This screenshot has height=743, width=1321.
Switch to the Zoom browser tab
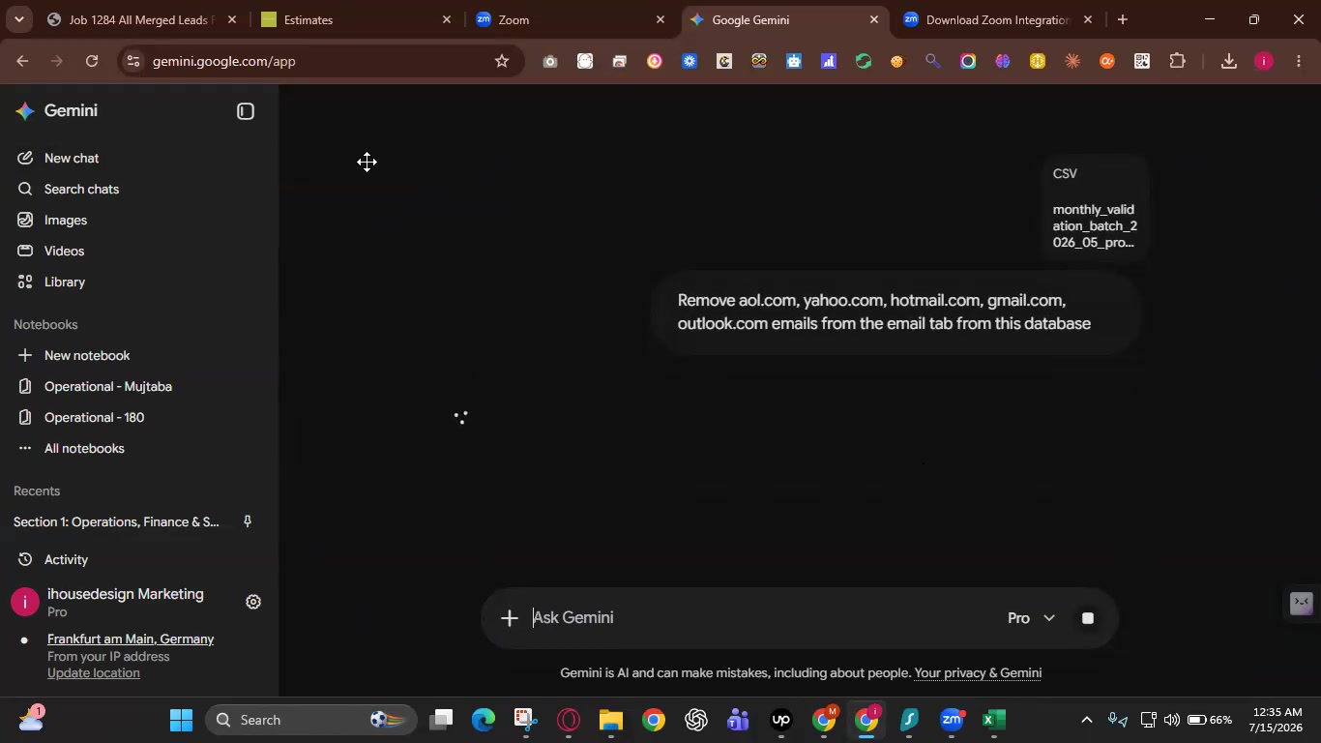571,19
